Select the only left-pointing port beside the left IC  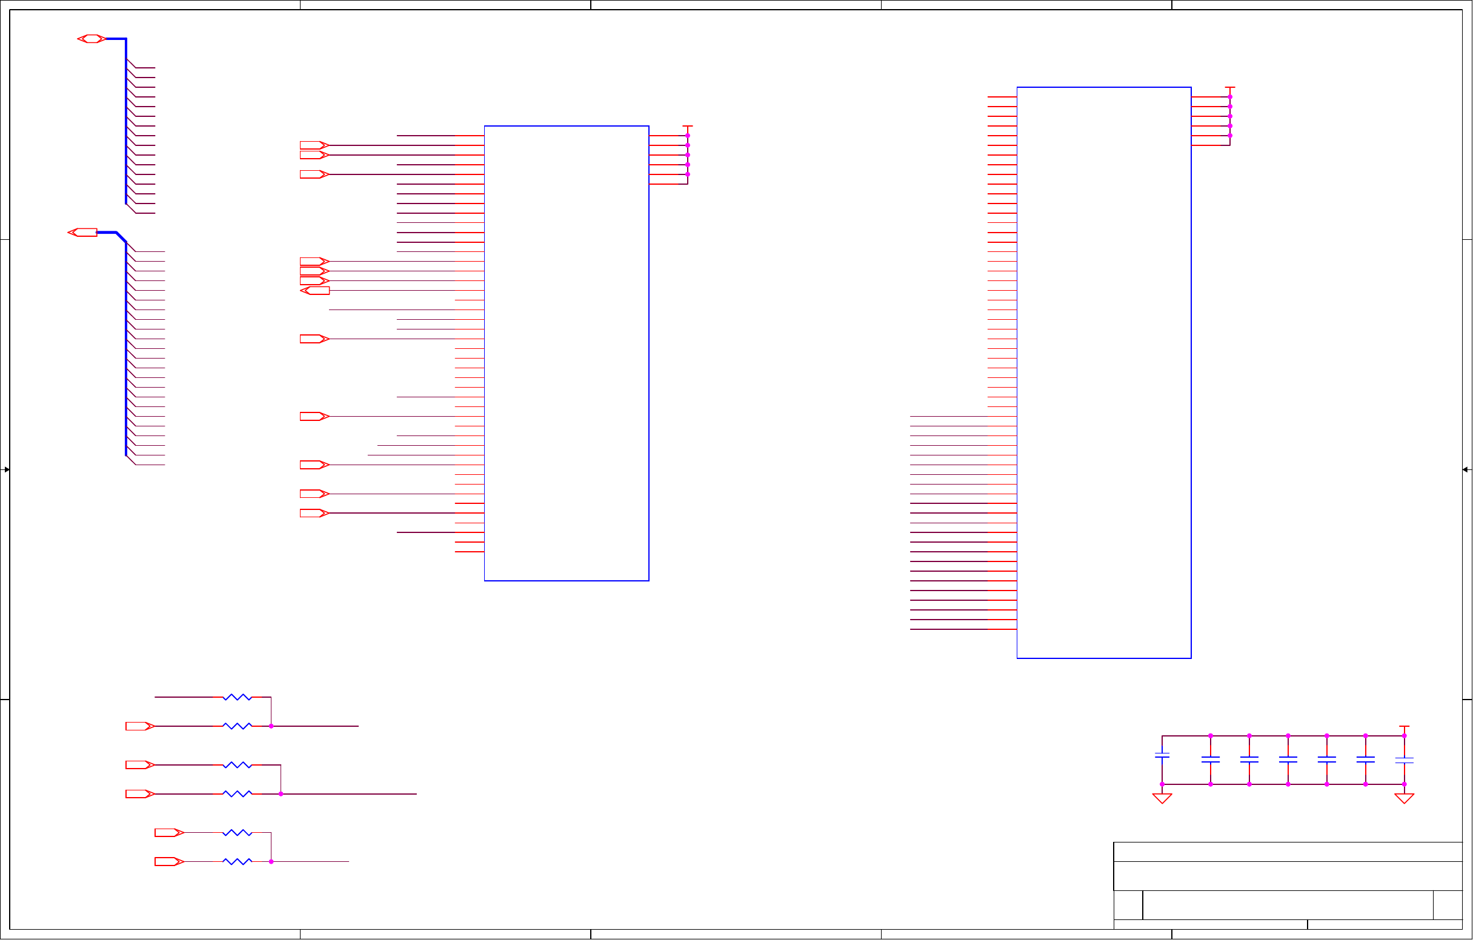coord(315,291)
